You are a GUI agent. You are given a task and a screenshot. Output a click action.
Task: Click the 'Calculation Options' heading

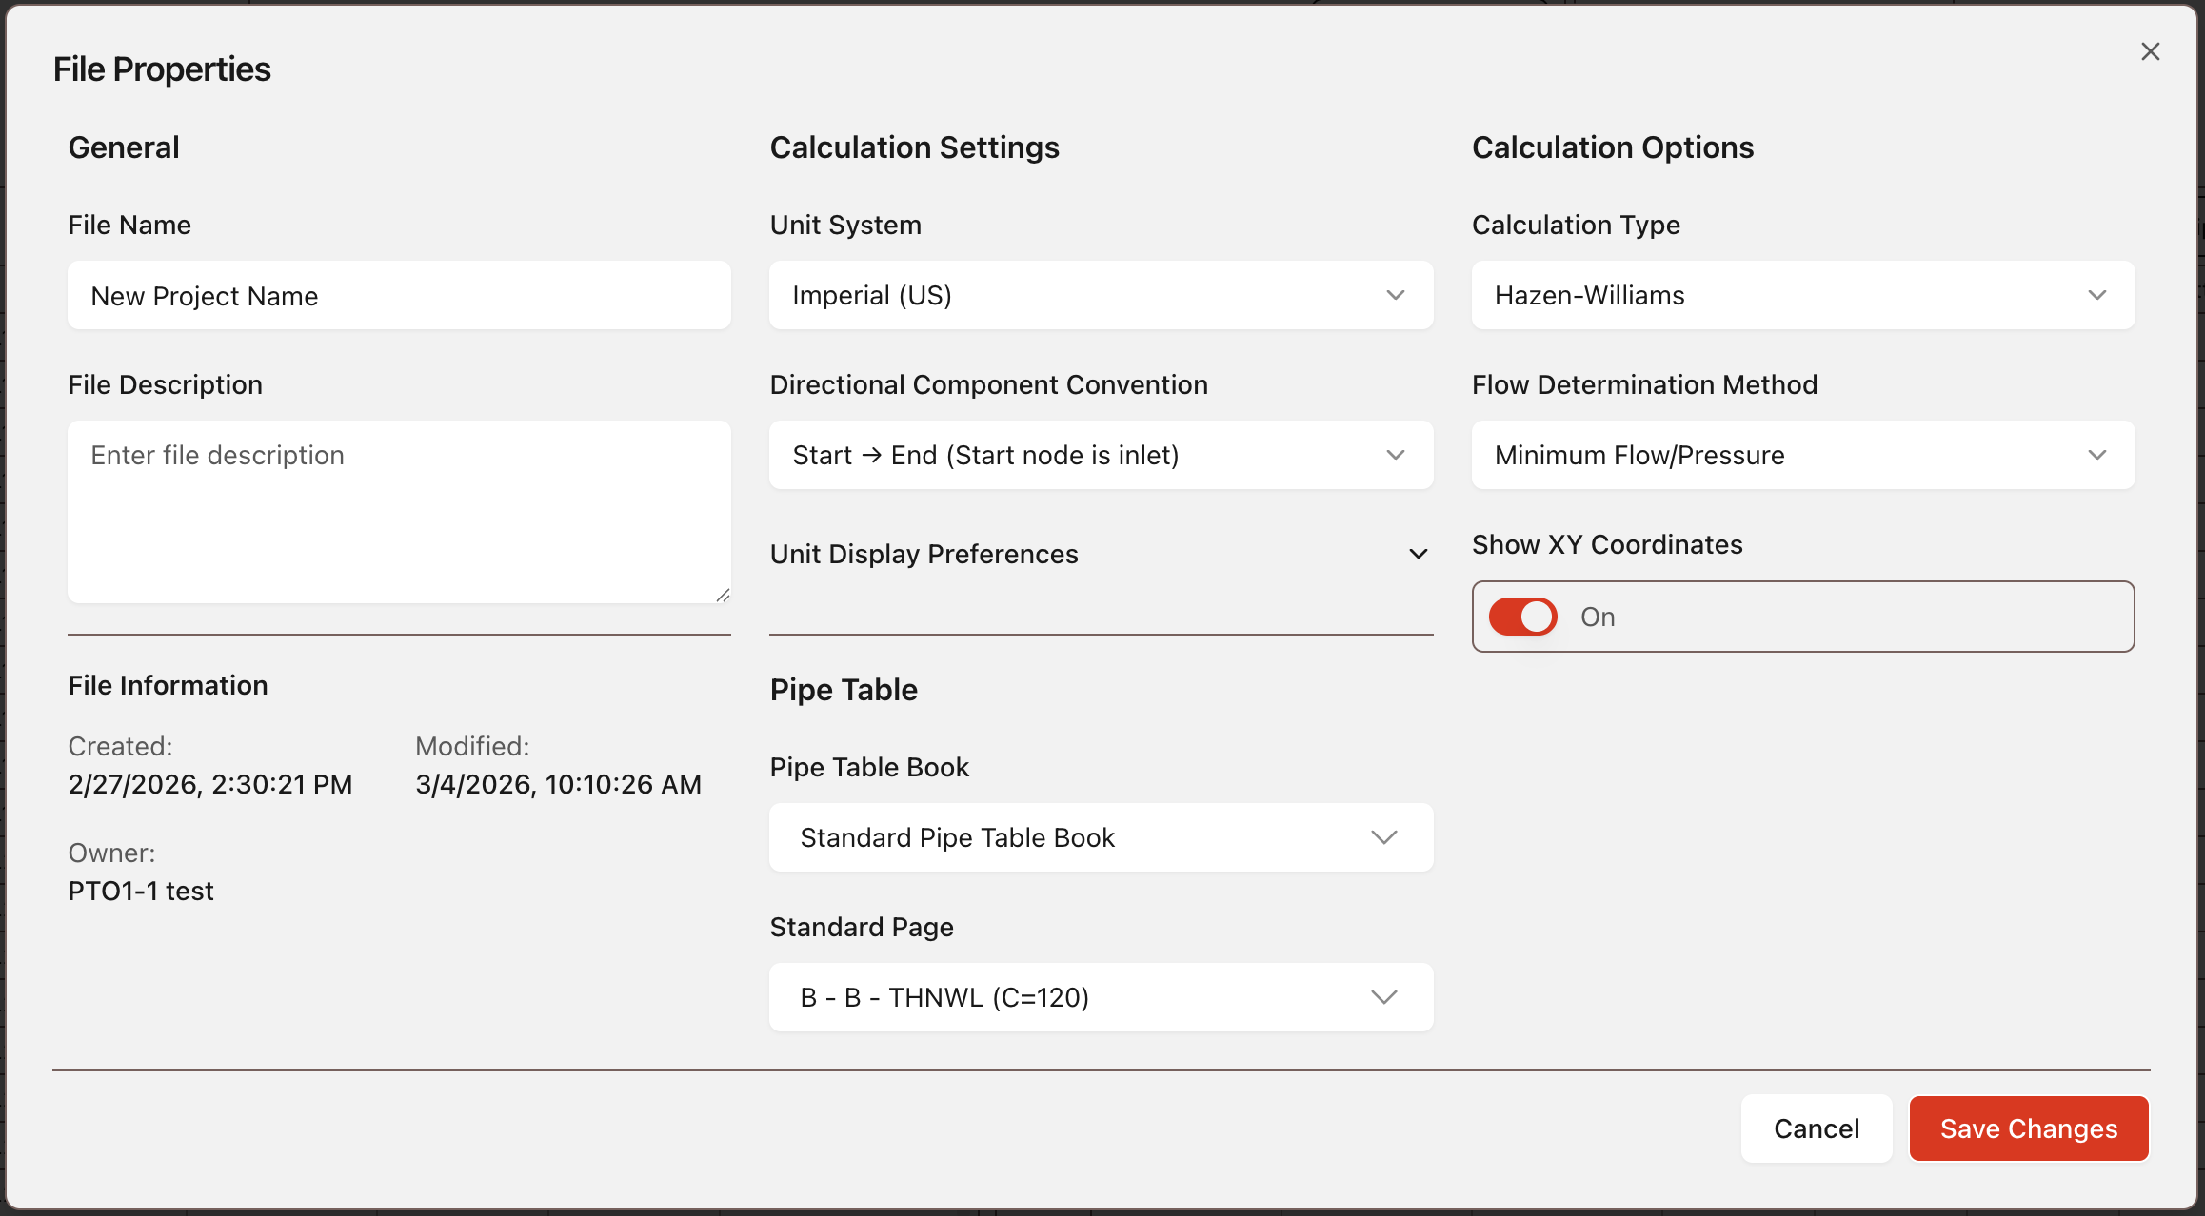click(1612, 147)
